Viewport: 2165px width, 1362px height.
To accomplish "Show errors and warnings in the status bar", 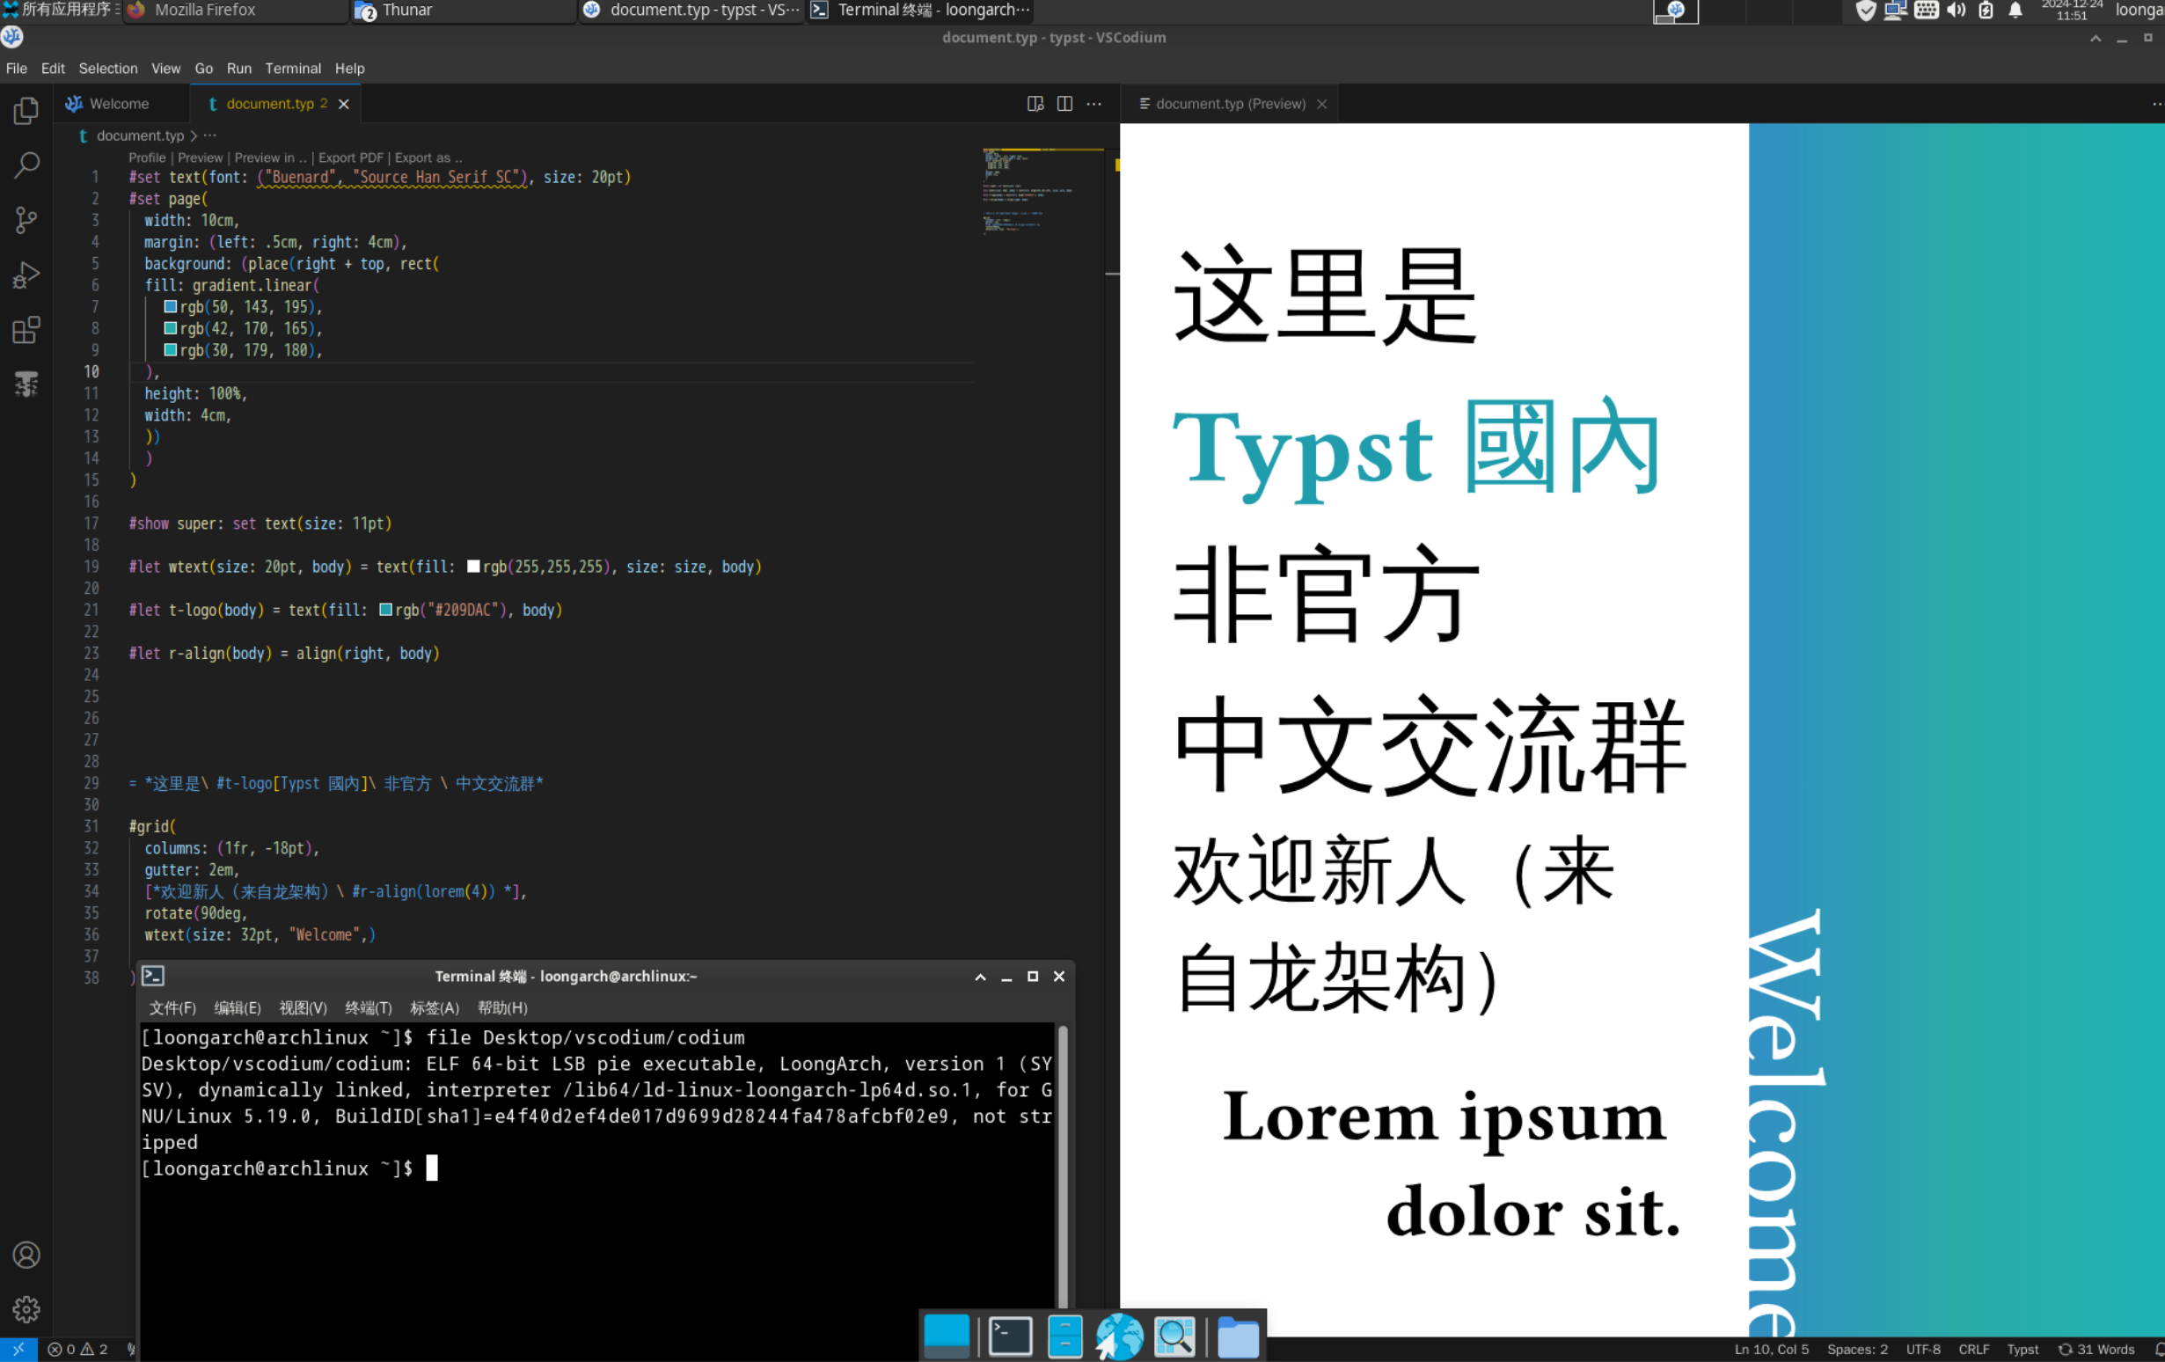I will coord(78,1350).
